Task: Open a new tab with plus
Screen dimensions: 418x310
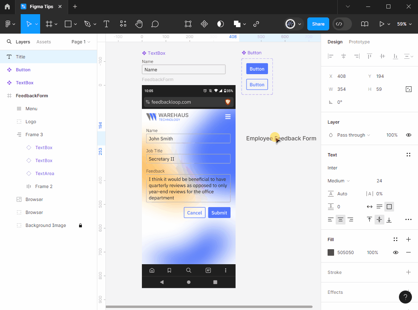Action: click(x=75, y=6)
